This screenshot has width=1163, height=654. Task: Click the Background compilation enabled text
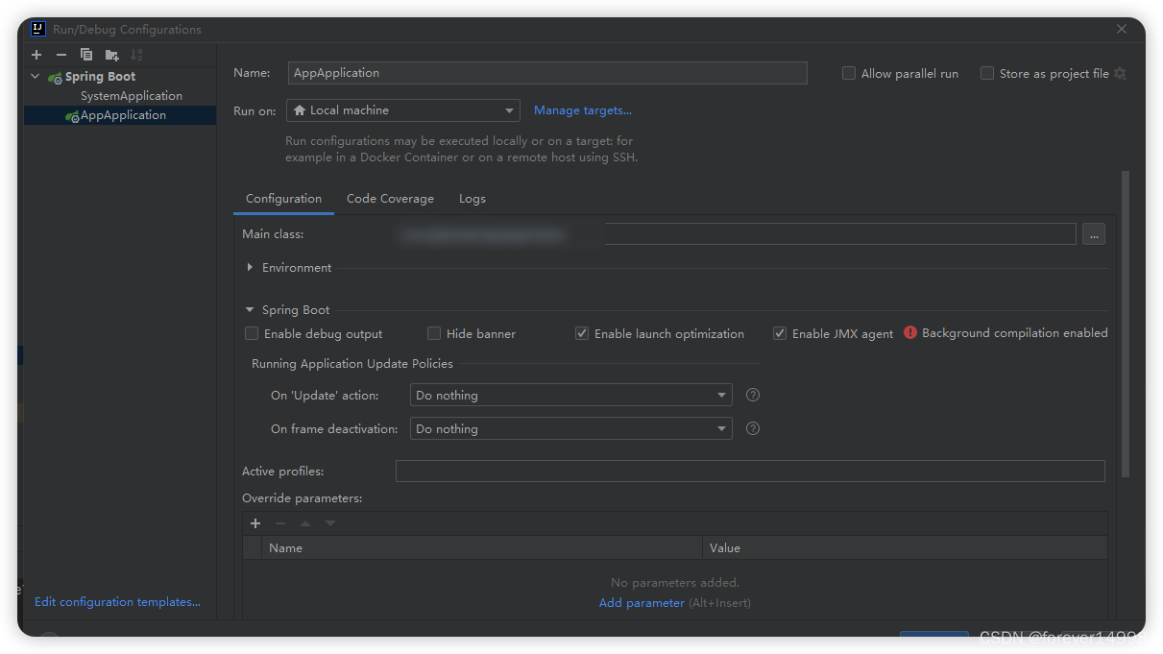click(1015, 333)
